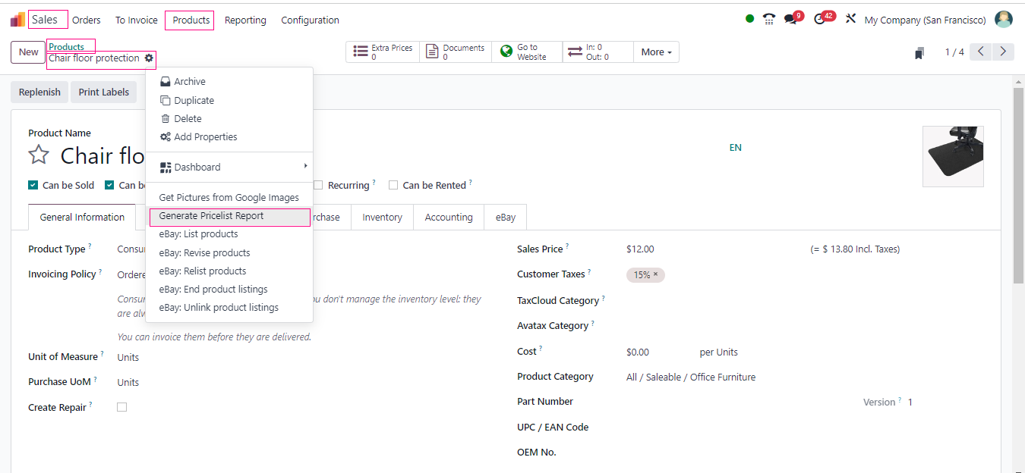This screenshot has width=1025, height=473.
Task: Click the chair mat product image thumbnail
Action: 953,156
